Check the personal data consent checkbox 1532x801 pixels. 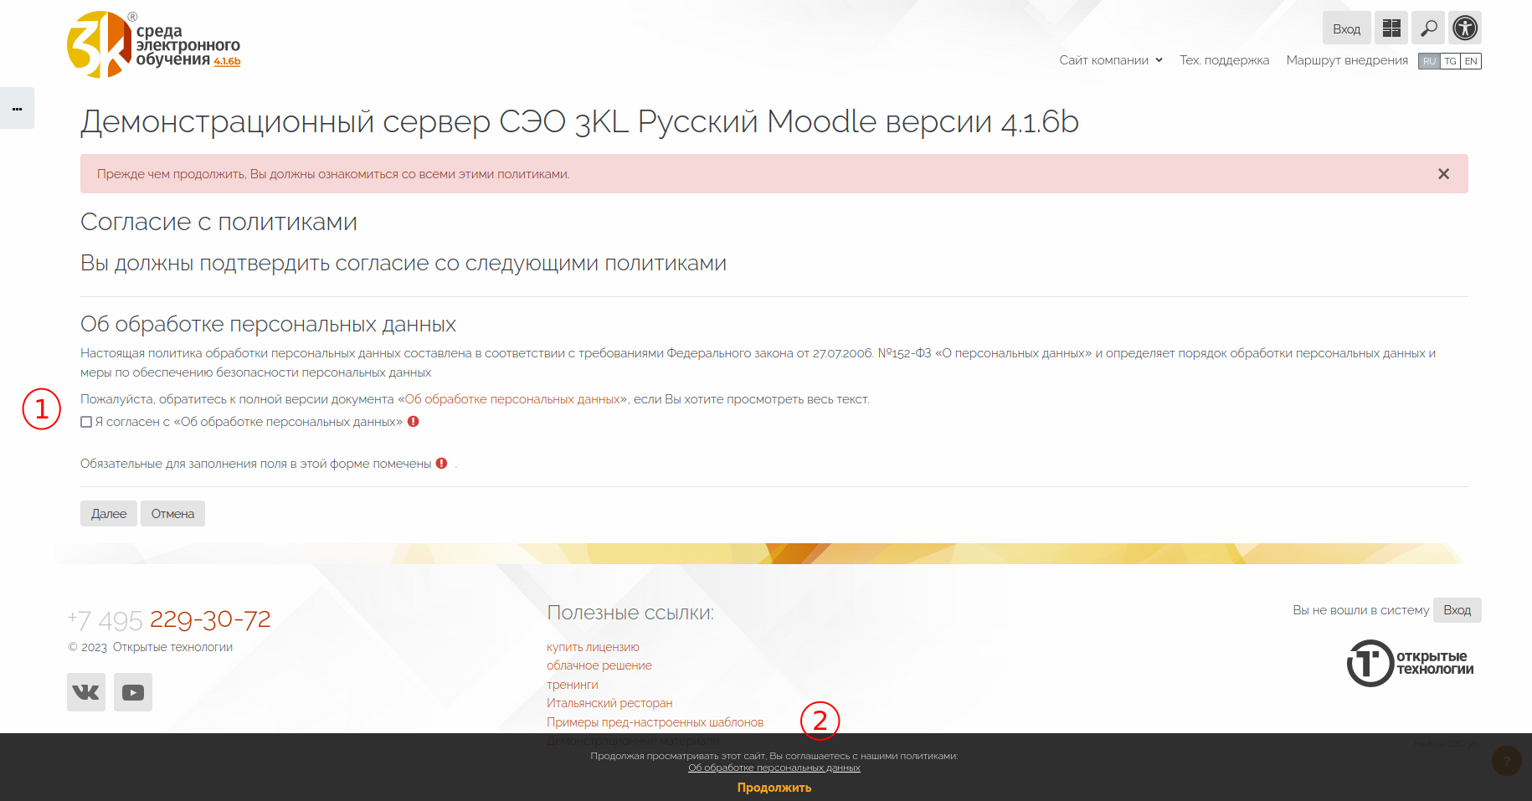click(86, 422)
